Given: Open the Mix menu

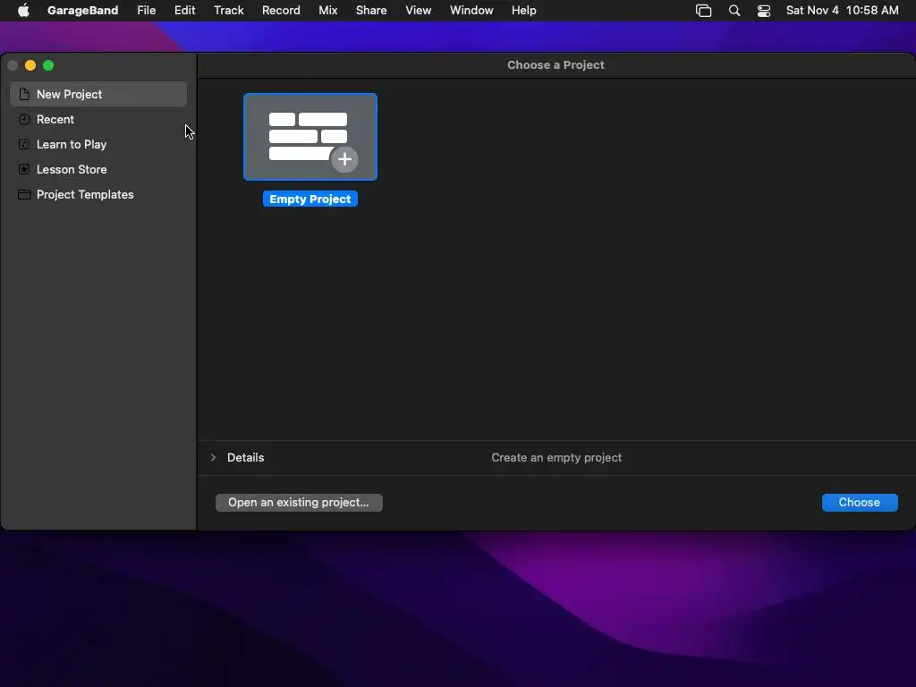Looking at the screenshot, I should (x=327, y=11).
